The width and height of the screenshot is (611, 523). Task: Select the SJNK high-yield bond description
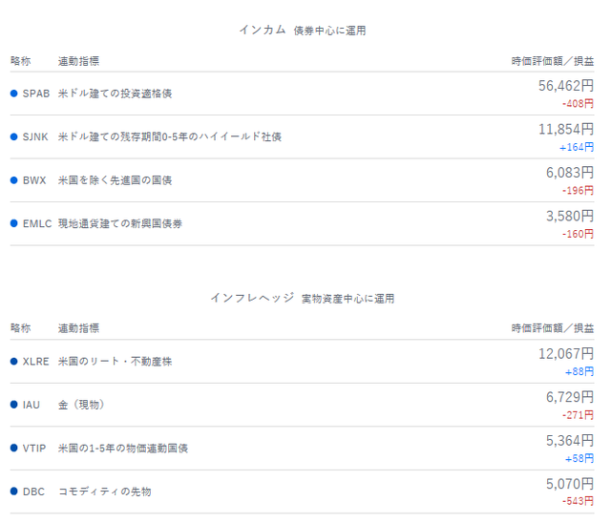(x=170, y=136)
